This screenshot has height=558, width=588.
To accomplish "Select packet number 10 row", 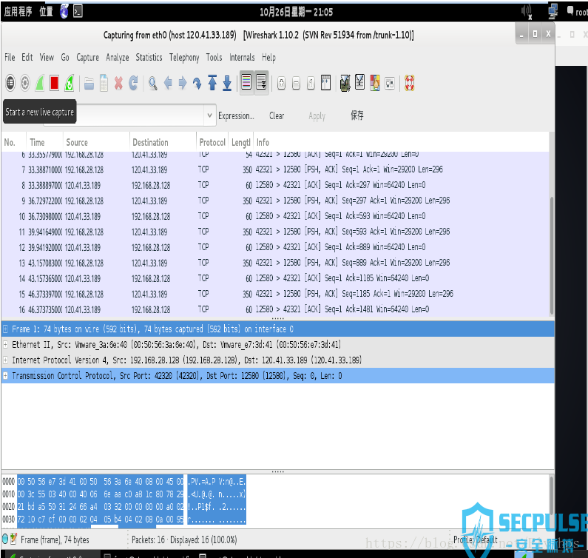I will [275, 216].
